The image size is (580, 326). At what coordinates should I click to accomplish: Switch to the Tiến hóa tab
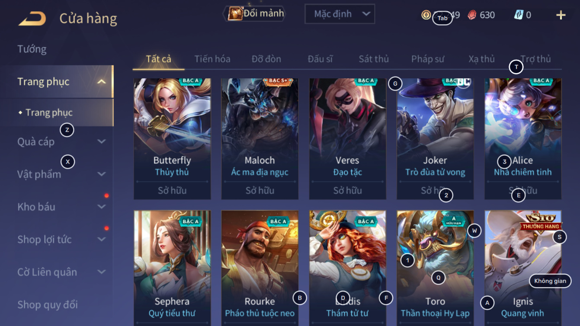tap(212, 59)
